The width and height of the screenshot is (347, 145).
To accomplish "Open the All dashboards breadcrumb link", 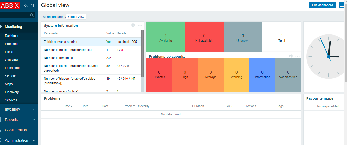I will pos(53,17).
